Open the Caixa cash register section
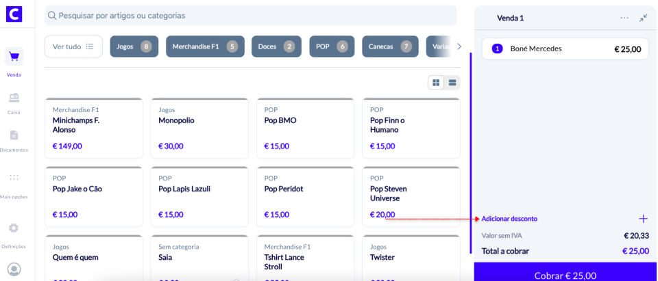 (14, 102)
